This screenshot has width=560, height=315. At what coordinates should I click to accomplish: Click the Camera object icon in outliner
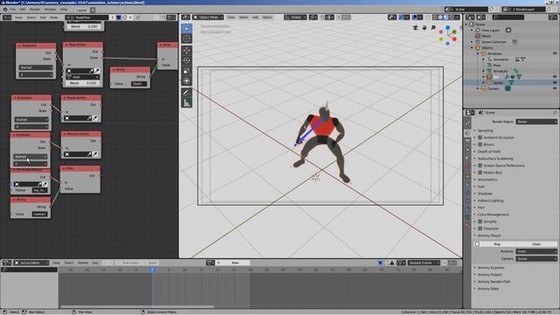[484, 88]
